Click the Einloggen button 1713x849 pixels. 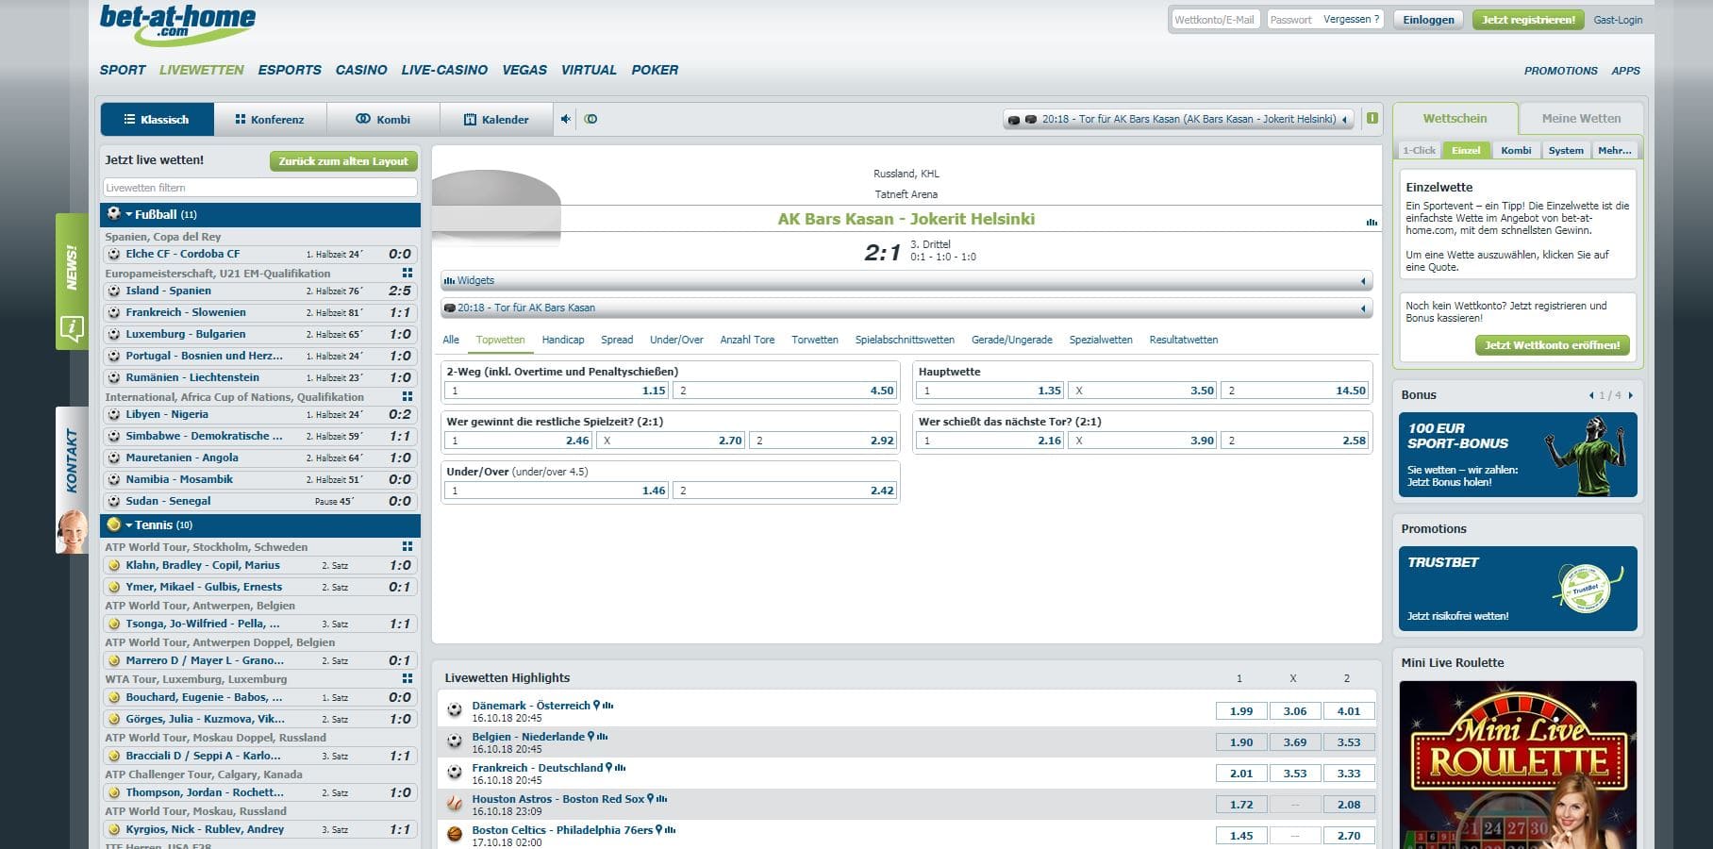pyautogui.click(x=1428, y=20)
